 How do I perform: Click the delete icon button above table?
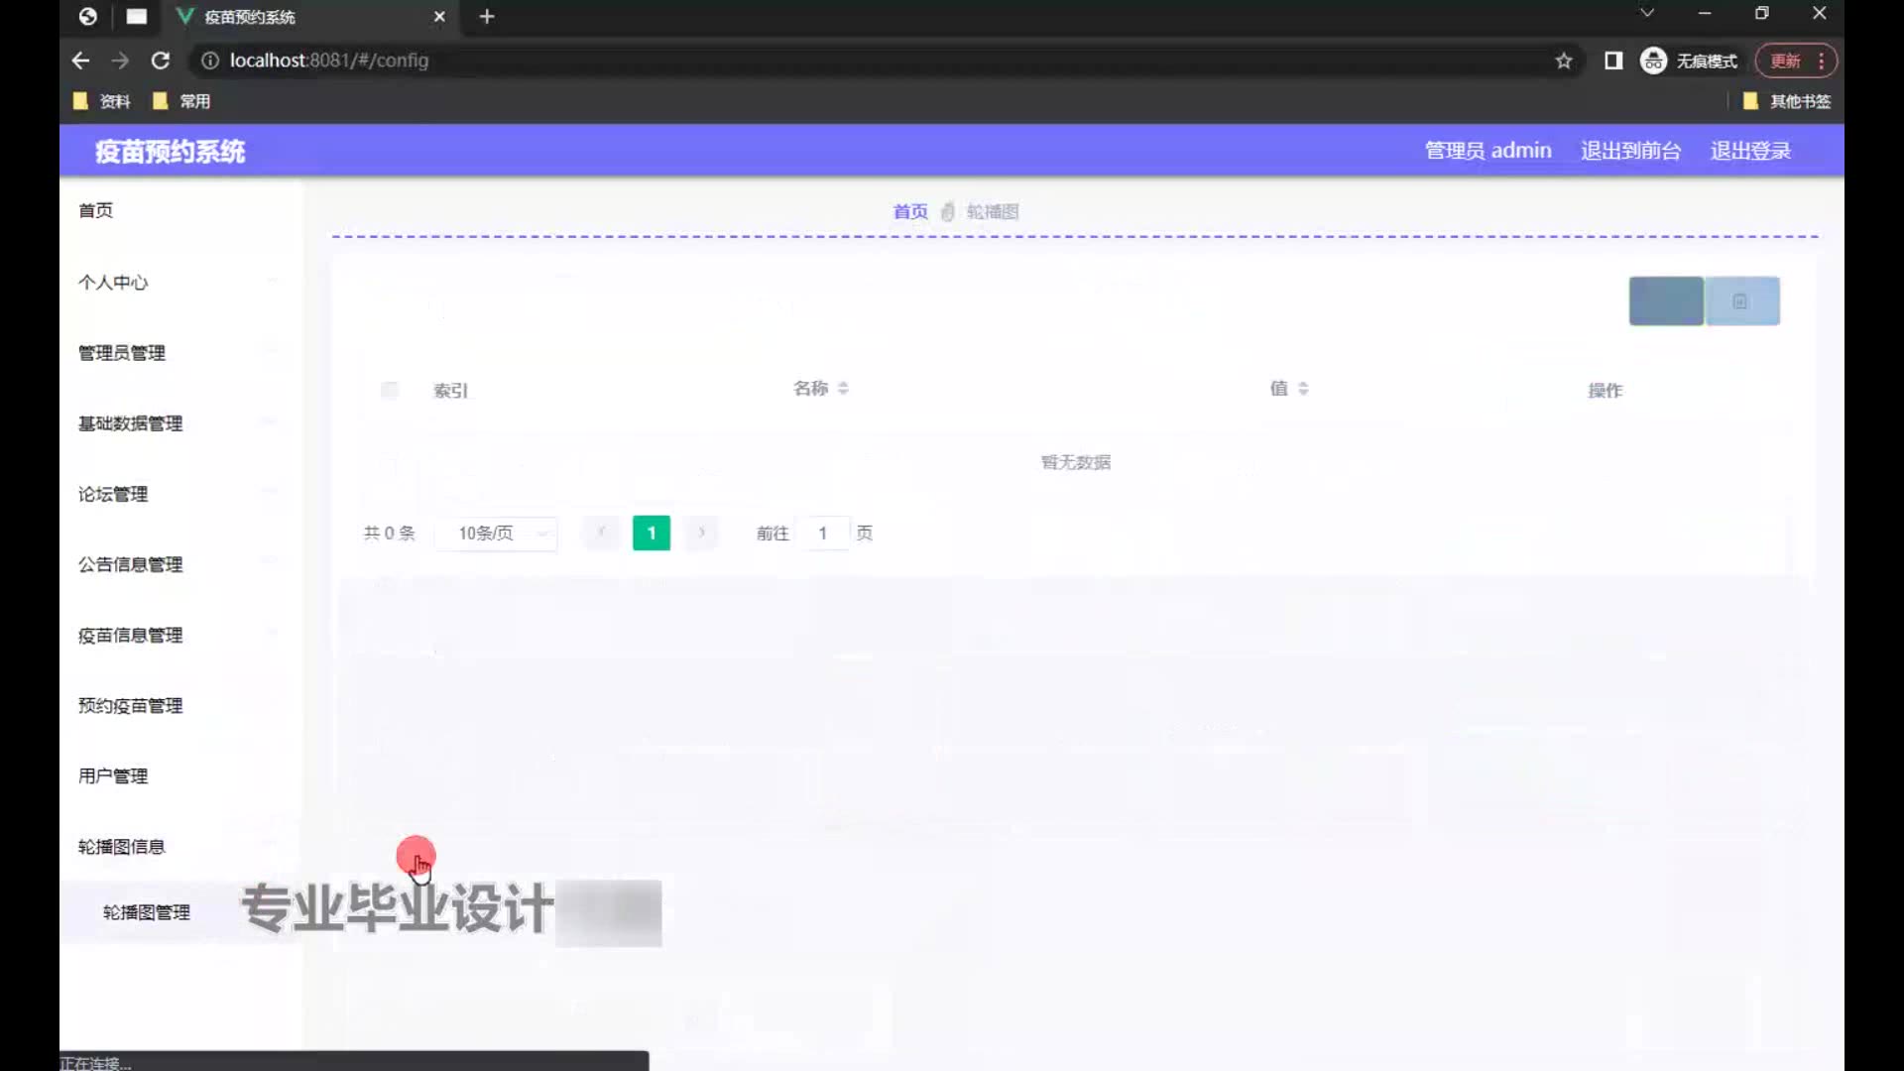(x=1741, y=301)
